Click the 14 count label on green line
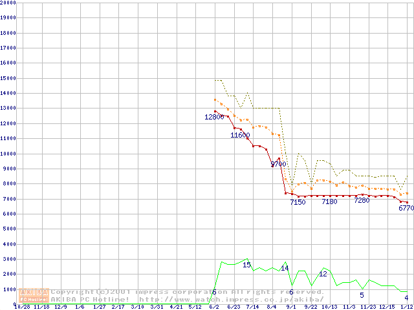 click(285, 269)
